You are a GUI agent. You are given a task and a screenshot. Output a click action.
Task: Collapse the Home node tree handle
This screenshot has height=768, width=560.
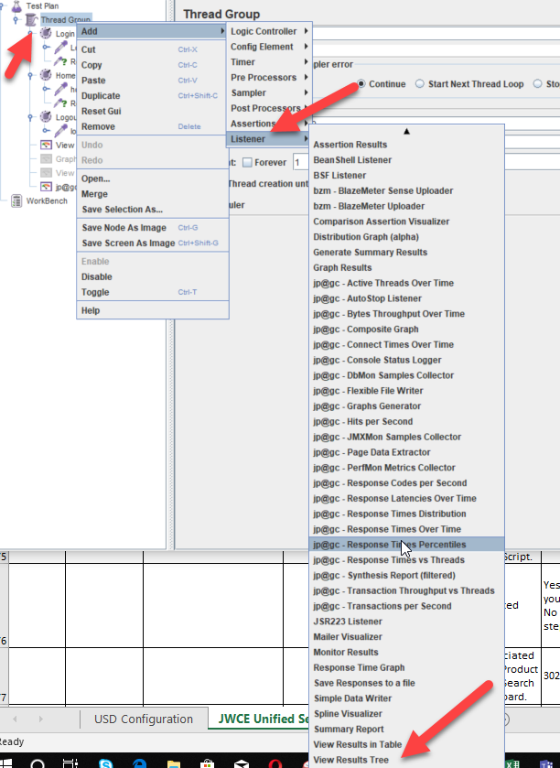(x=30, y=76)
